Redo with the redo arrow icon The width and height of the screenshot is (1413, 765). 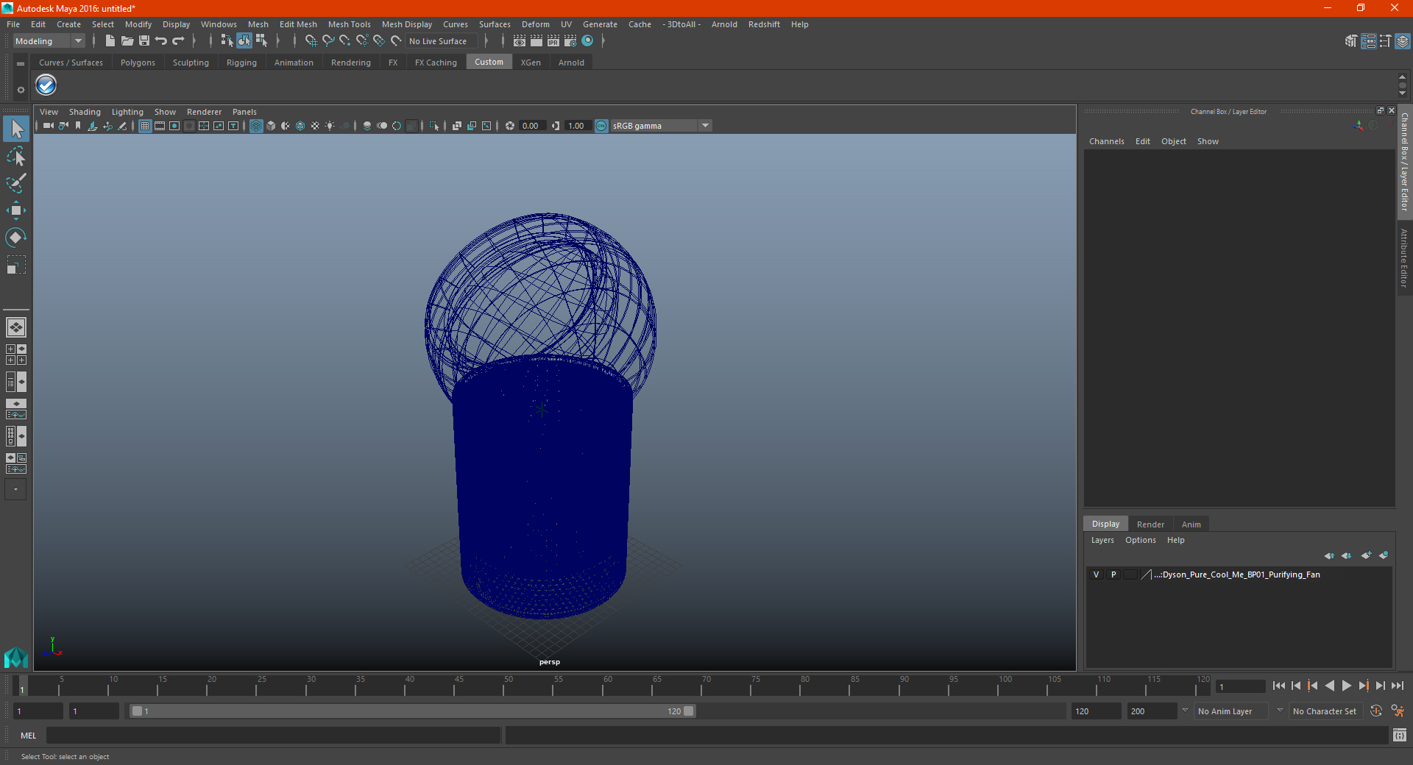pyautogui.click(x=178, y=41)
